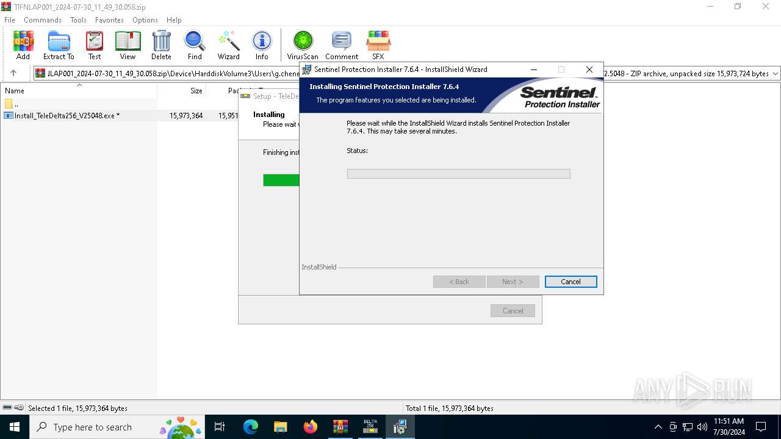
Task: Expand the archive path dropdown arrow
Action: pos(776,73)
